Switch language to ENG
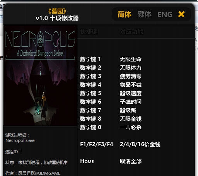This screenshot has height=176, width=198. click(x=165, y=14)
